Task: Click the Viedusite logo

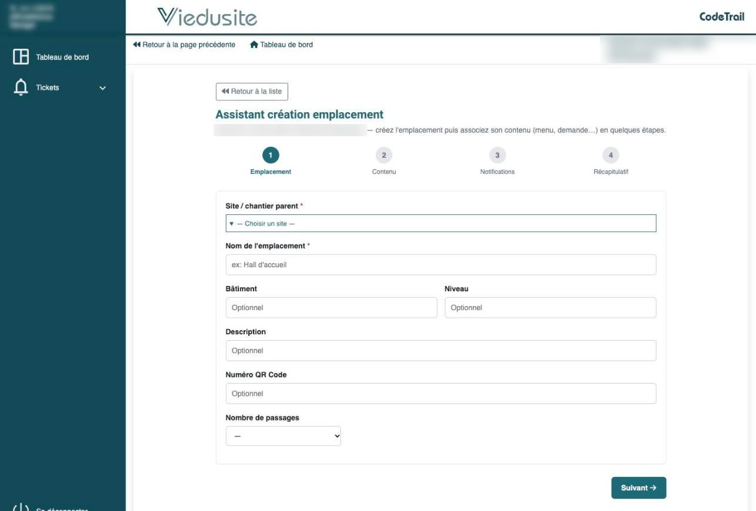Action: pyautogui.click(x=208, y=16)
